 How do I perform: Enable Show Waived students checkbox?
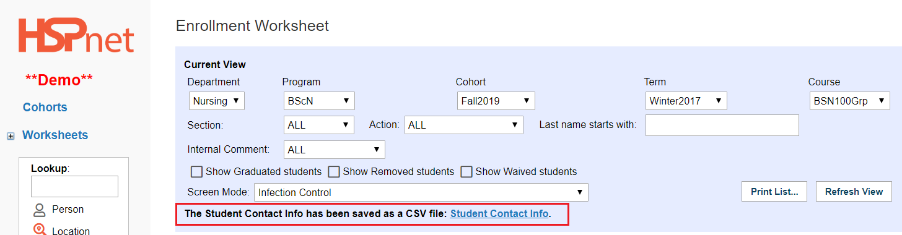(466, 171)
